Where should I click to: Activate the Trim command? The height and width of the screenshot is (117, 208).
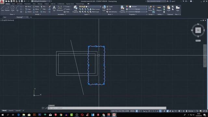coord(43,6)
